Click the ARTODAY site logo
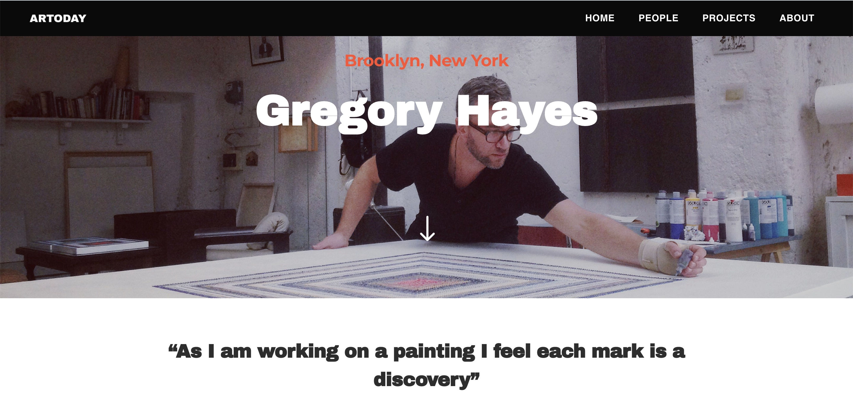 coord(58,18)
